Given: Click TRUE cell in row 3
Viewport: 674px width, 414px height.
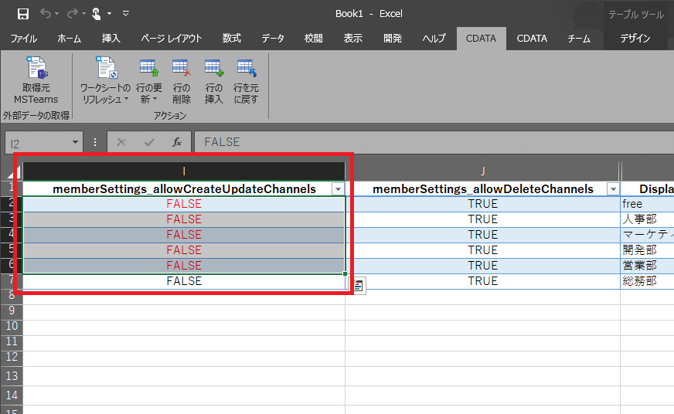Looking at the screenshot, I should [x=483, y=219].
